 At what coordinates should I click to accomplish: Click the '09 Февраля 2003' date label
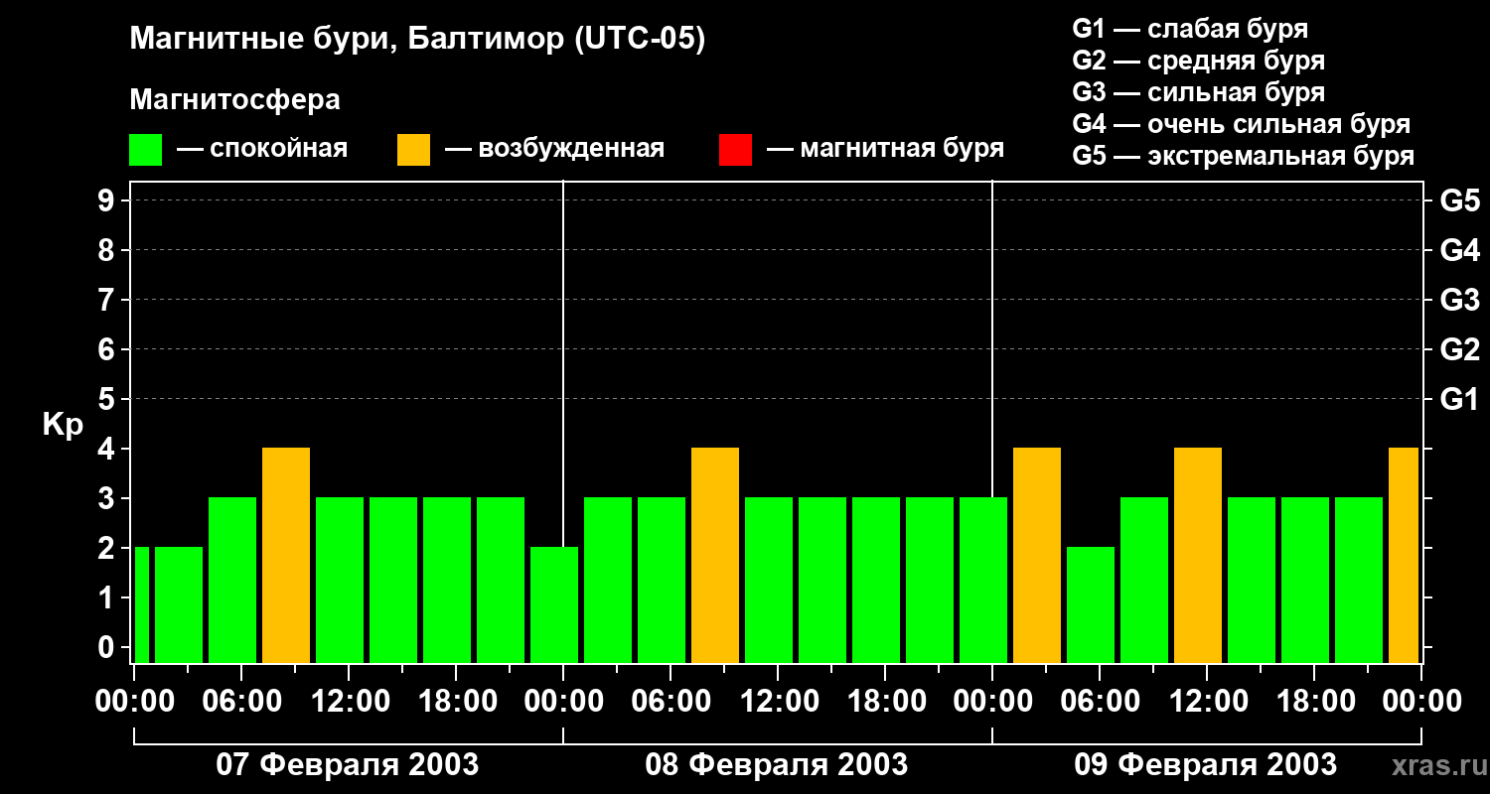pyautogui.click(x=1206, y=765)
